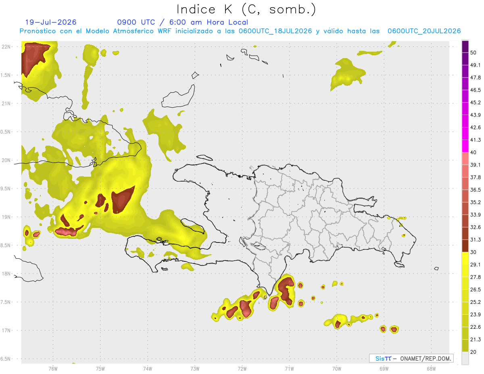
Task: Select the gray swatch below 20
Action: [x=465, y=358]
